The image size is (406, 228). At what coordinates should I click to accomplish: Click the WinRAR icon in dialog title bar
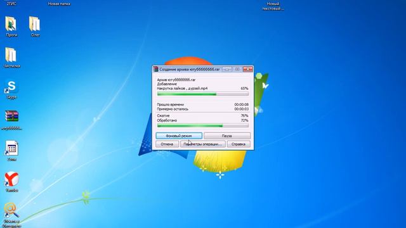[155, 69]
